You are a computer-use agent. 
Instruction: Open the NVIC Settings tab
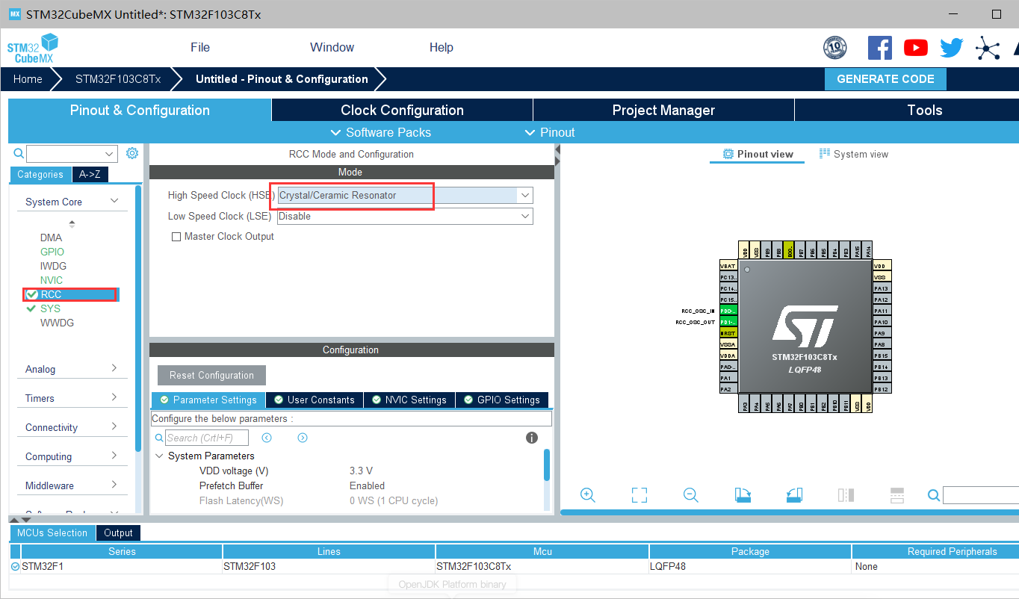pyautogui.click(x=409, y=400)
